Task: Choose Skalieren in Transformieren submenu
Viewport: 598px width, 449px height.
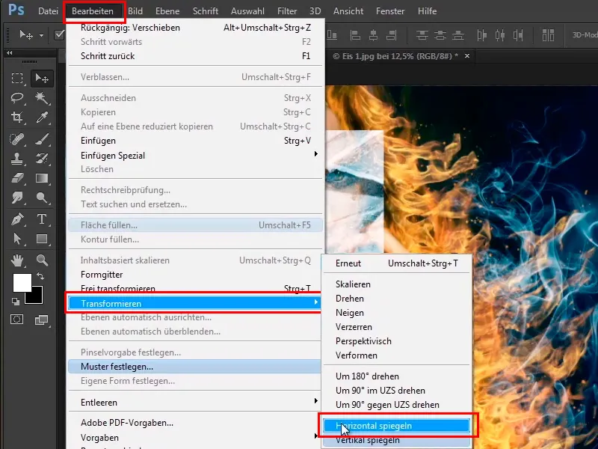Action: pyautogui.click(x=396, y=284)
